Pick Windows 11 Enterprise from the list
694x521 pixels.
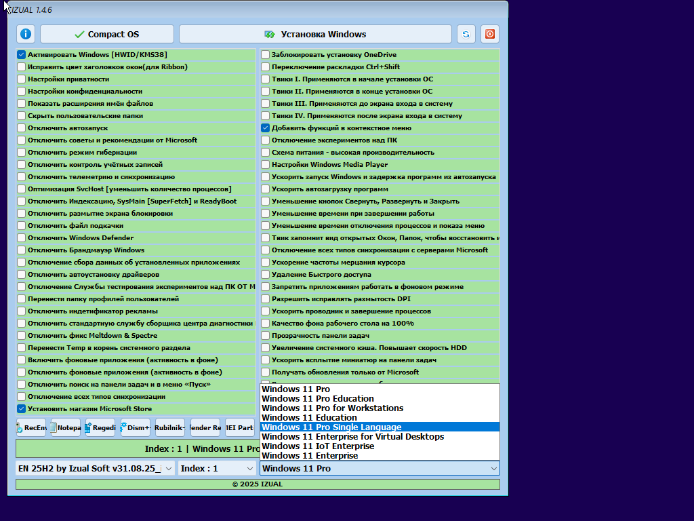click(380, 456)
